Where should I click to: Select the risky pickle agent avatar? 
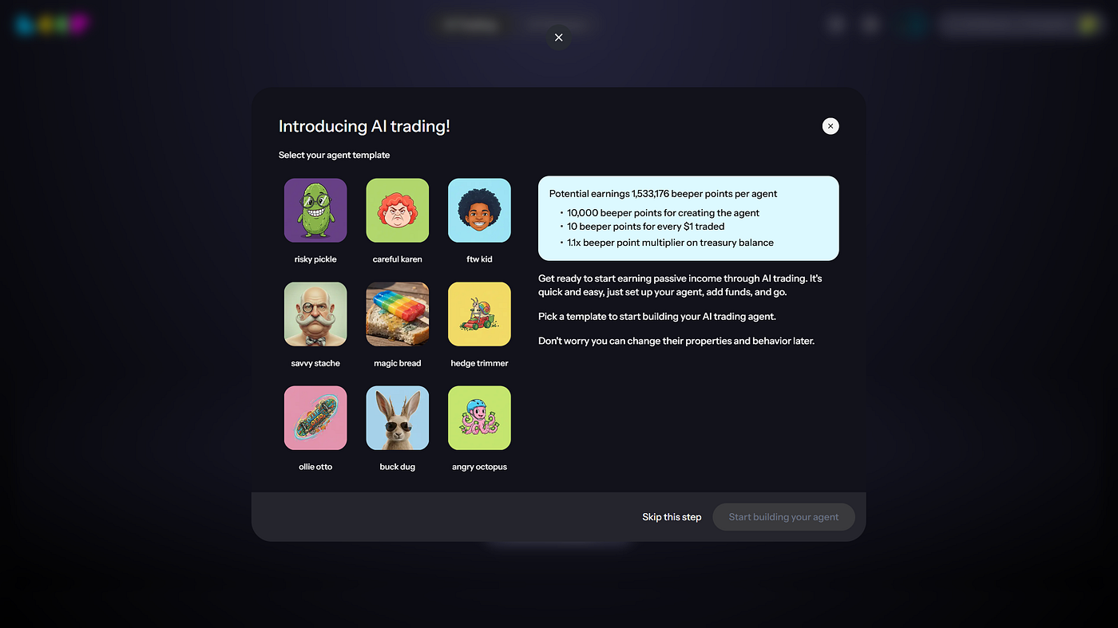pos(315,211)
